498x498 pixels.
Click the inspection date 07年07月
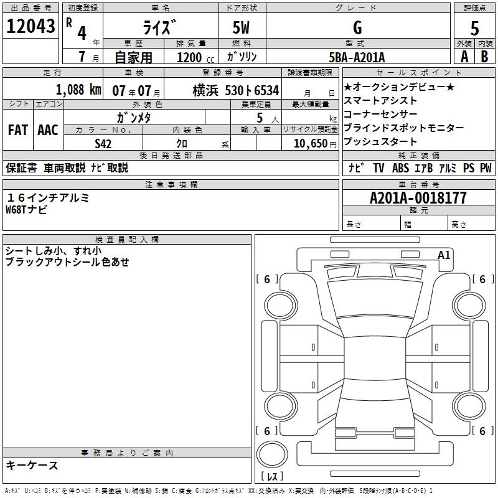coord(136,91)
